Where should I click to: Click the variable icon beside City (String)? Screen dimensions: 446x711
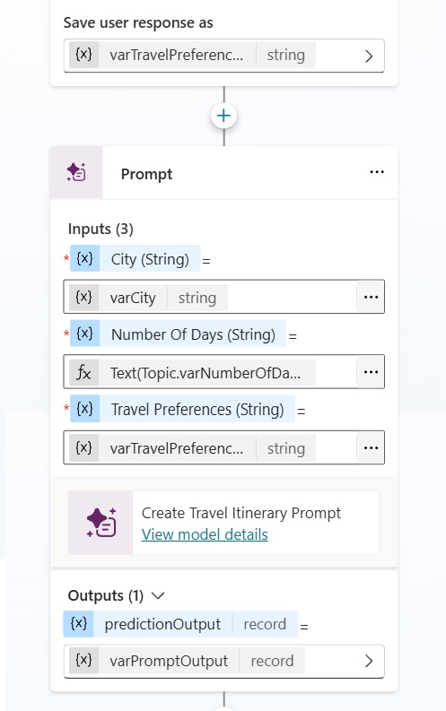(x=84, y=258)
